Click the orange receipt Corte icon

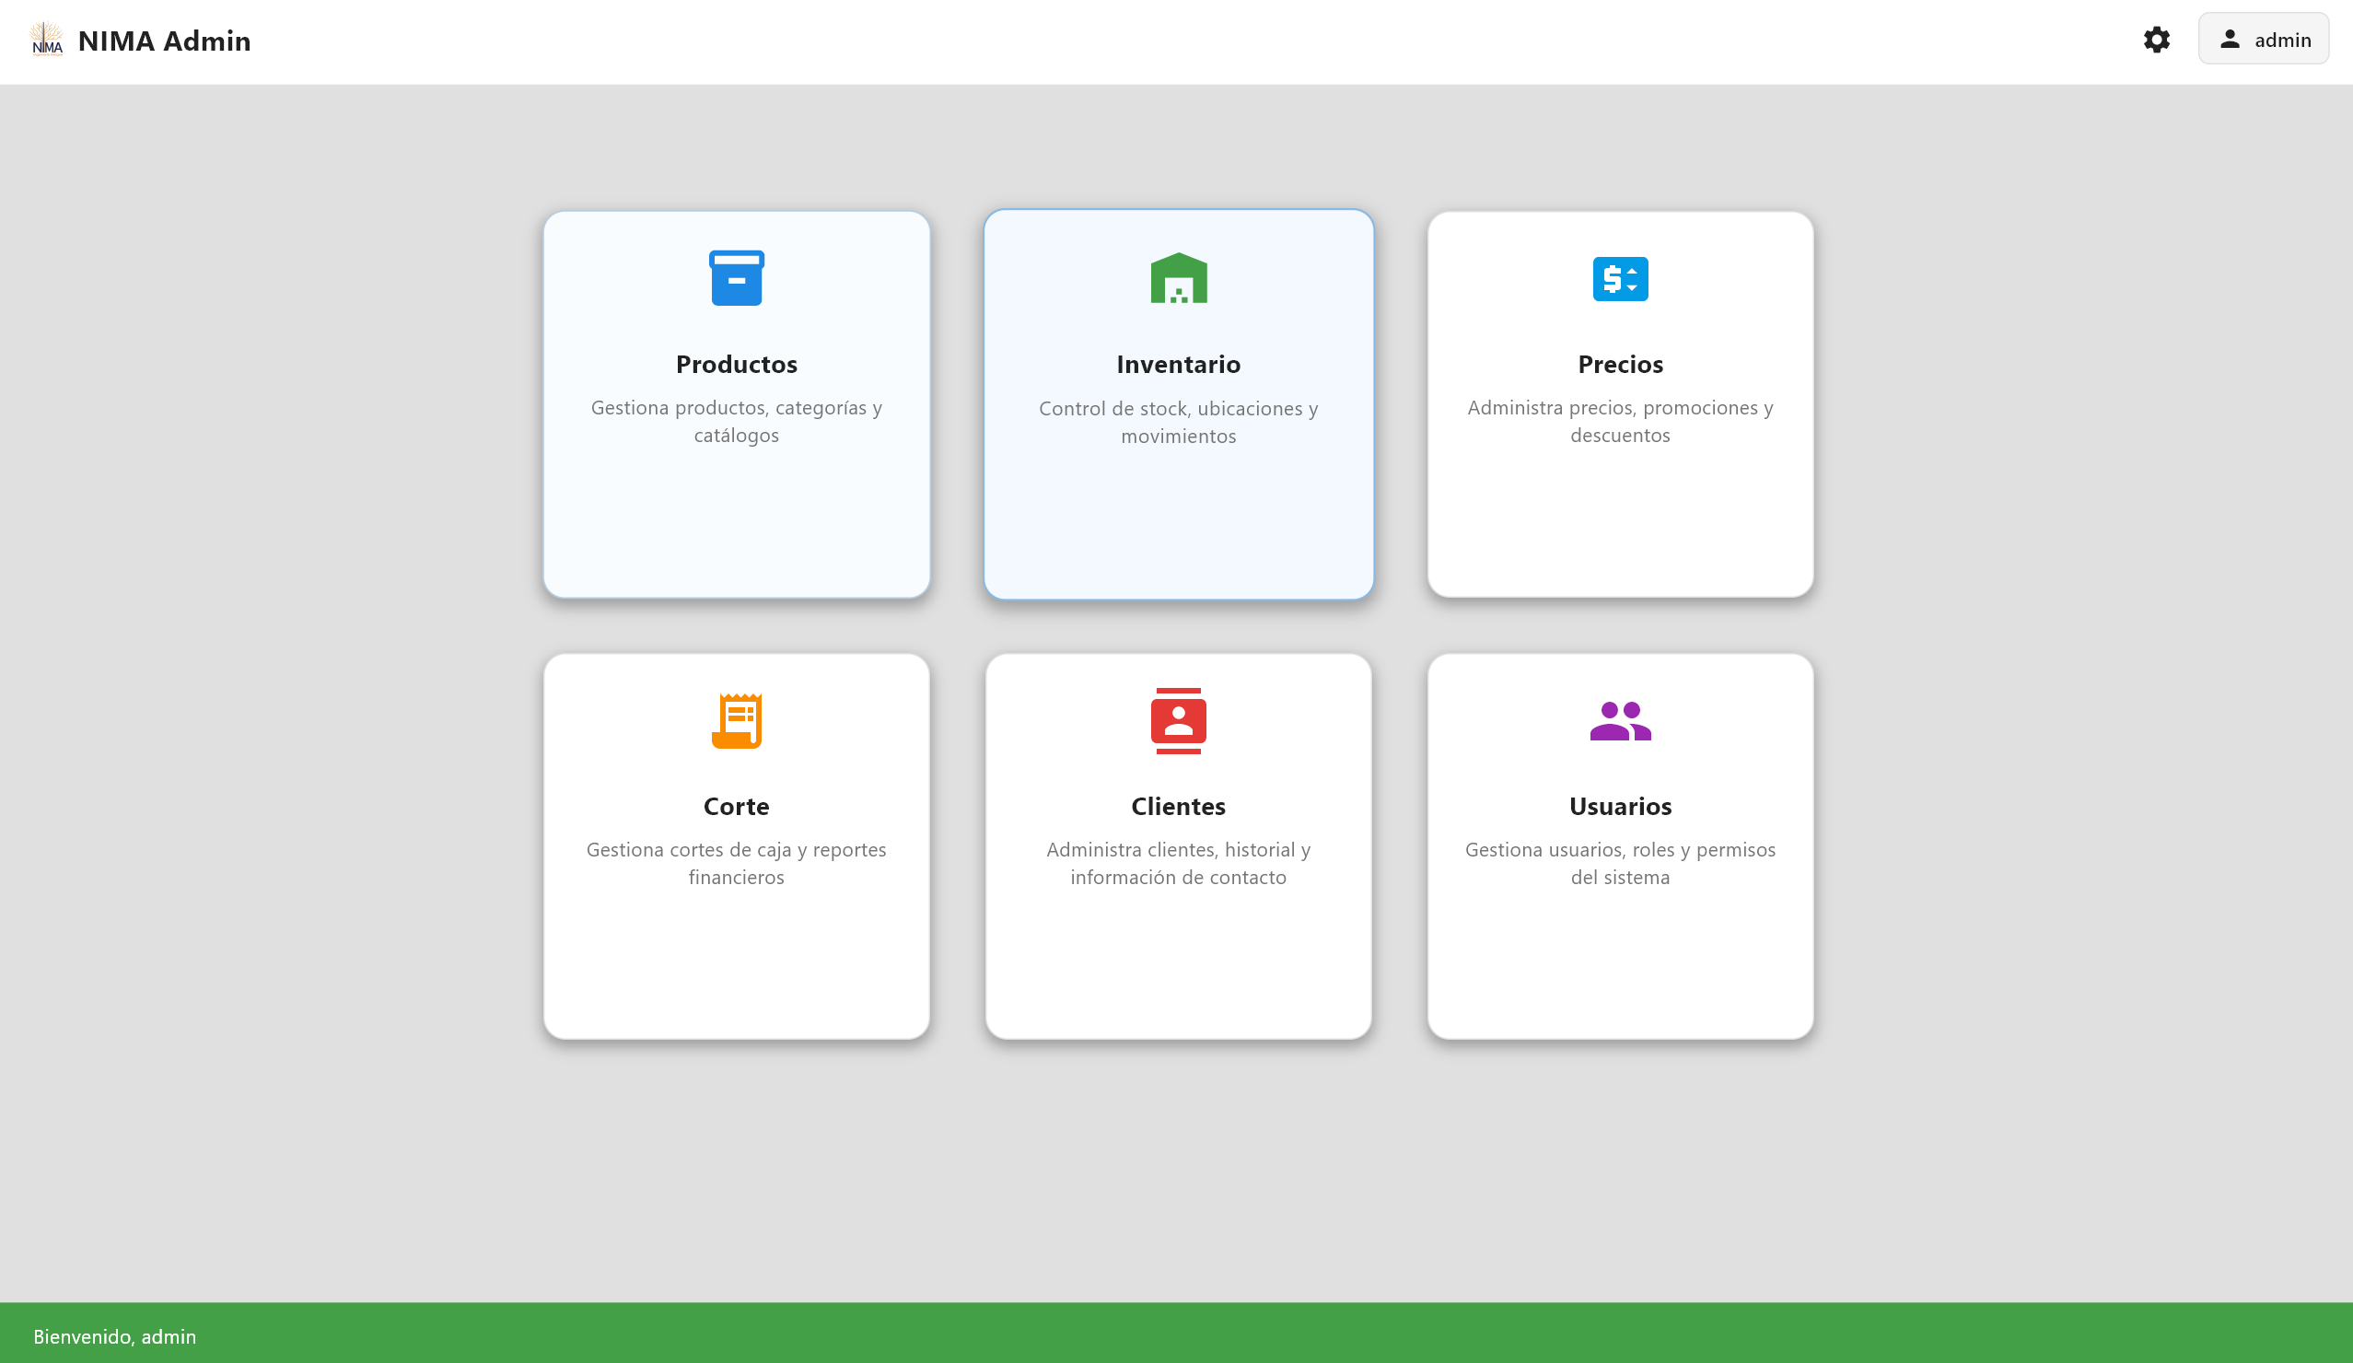736,721
